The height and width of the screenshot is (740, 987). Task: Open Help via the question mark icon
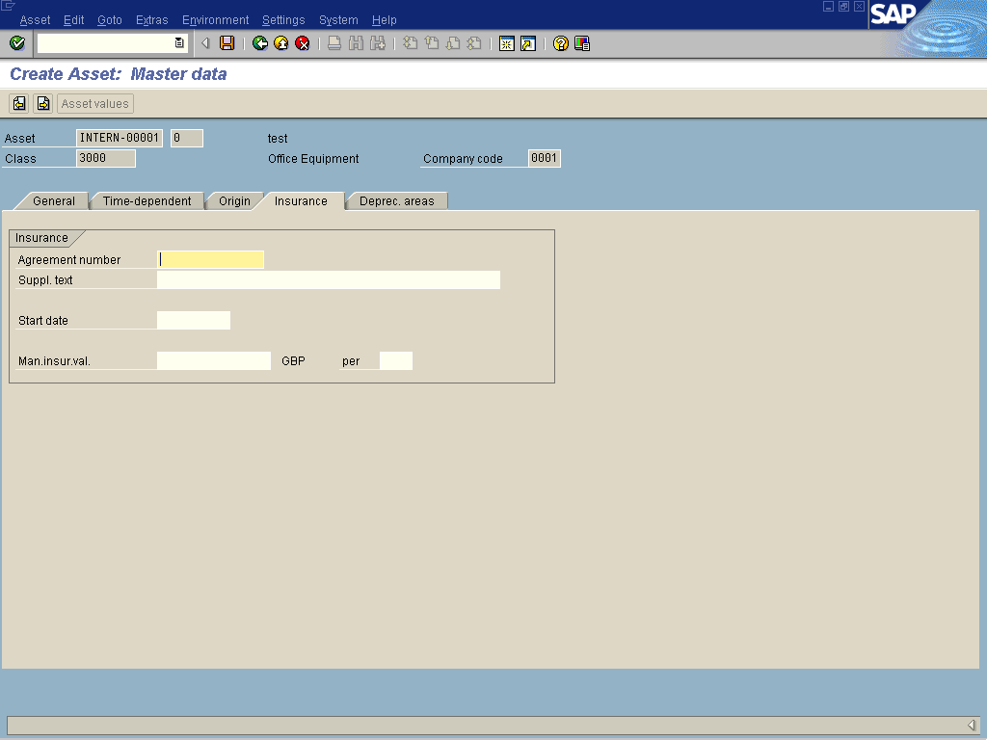click(561, 43)
